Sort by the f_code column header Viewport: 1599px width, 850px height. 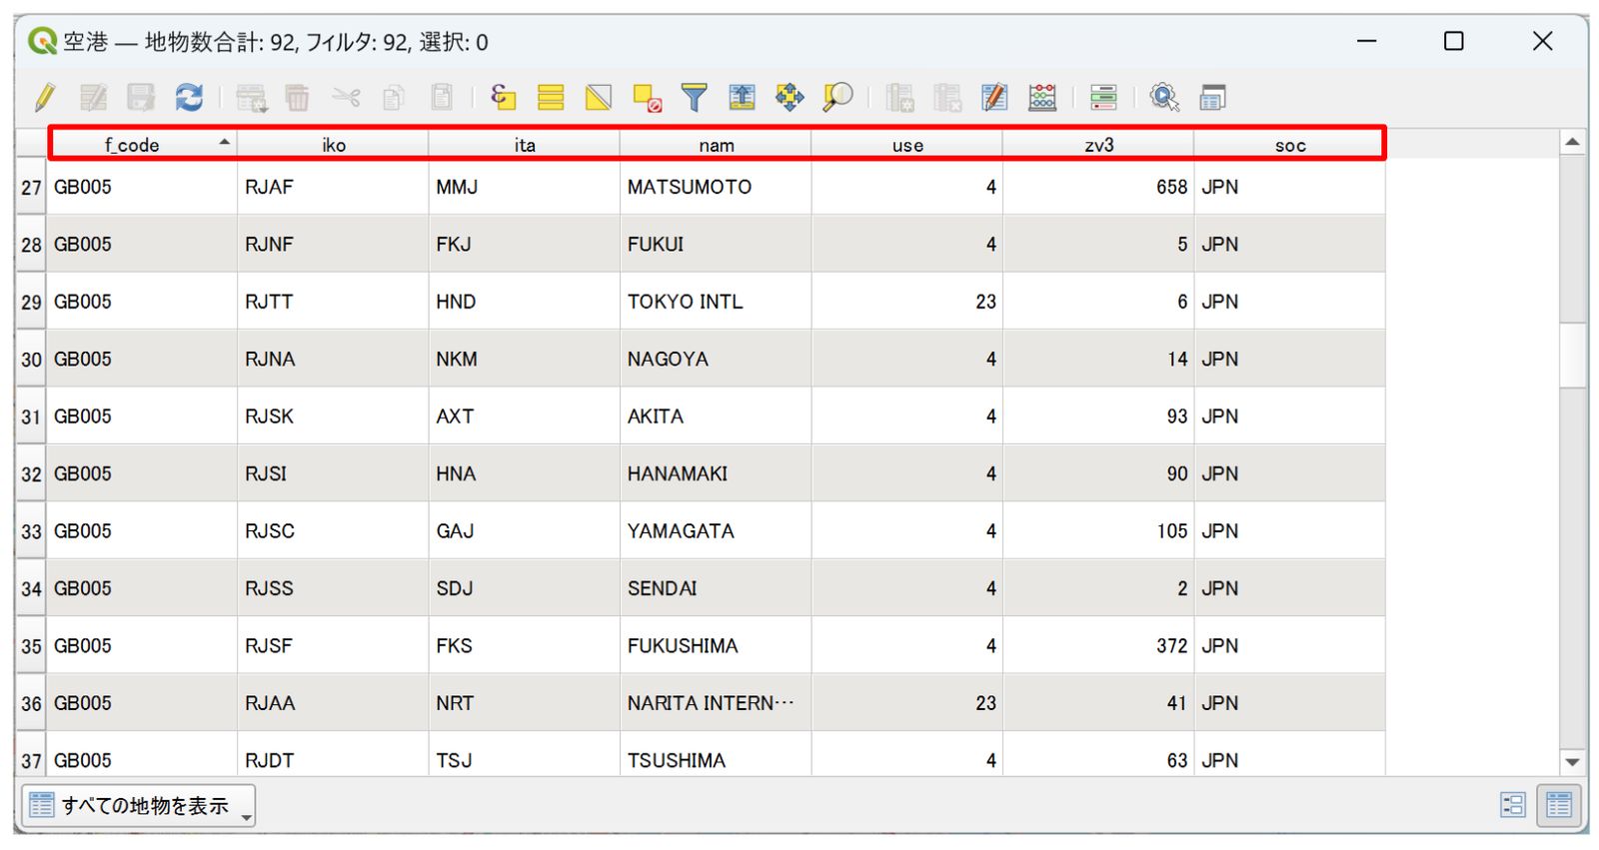(x=142, y=145)
